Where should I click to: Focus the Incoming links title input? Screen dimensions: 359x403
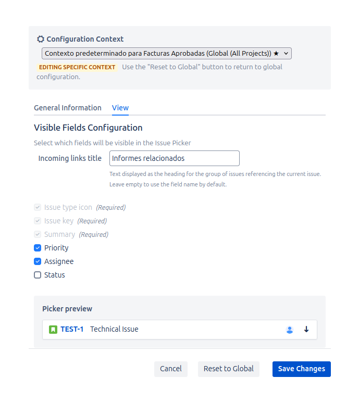point(174,158)
